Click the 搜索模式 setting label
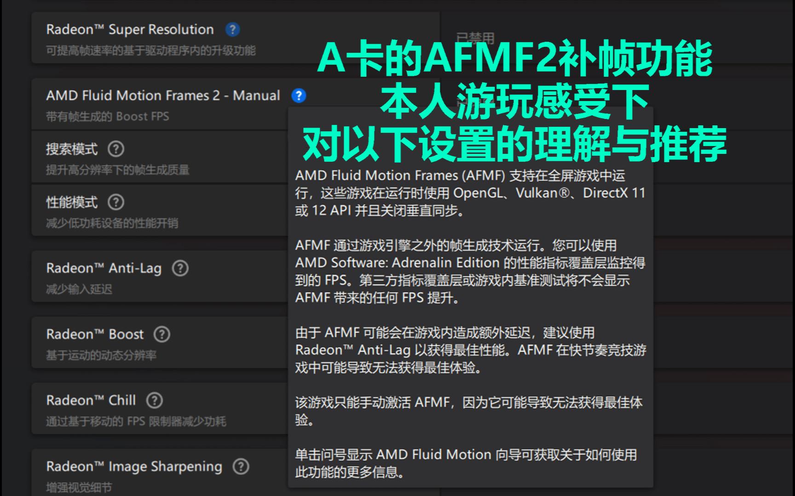Screen dimensions: 795x496 [72, 149]
